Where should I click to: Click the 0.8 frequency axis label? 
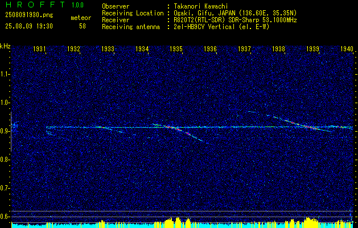point(5,160)
